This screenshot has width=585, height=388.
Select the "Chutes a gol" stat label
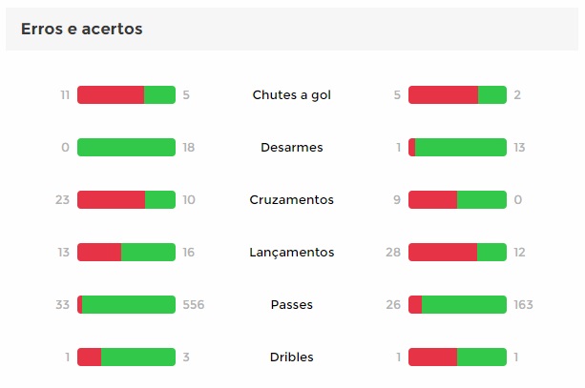click(x=292, y=95)
